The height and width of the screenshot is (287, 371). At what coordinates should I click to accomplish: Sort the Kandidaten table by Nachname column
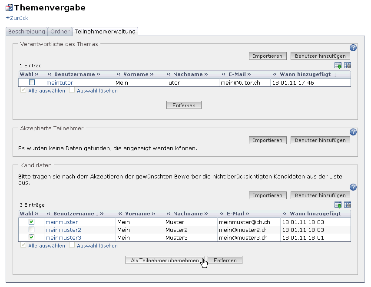point(188,214)
